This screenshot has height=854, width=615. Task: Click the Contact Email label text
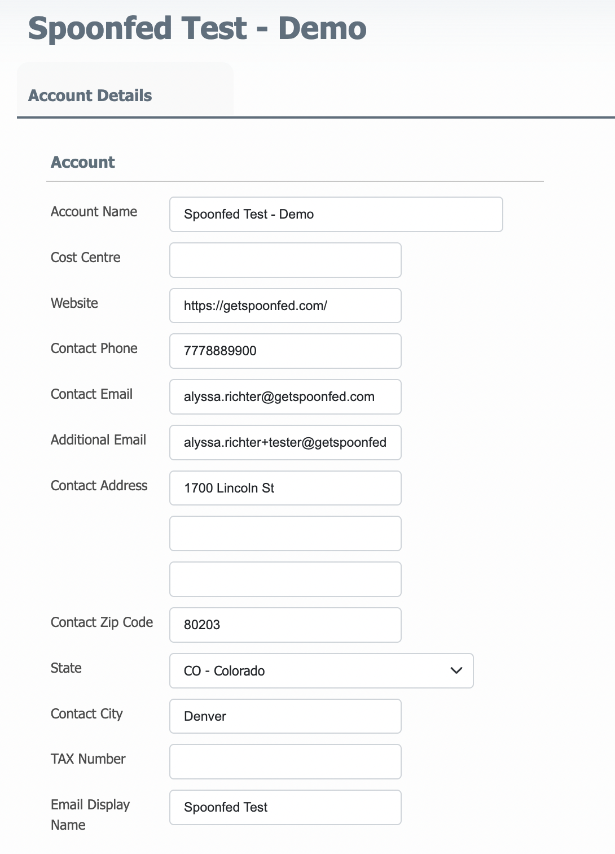pyautogui.click(x=91, y=394)
